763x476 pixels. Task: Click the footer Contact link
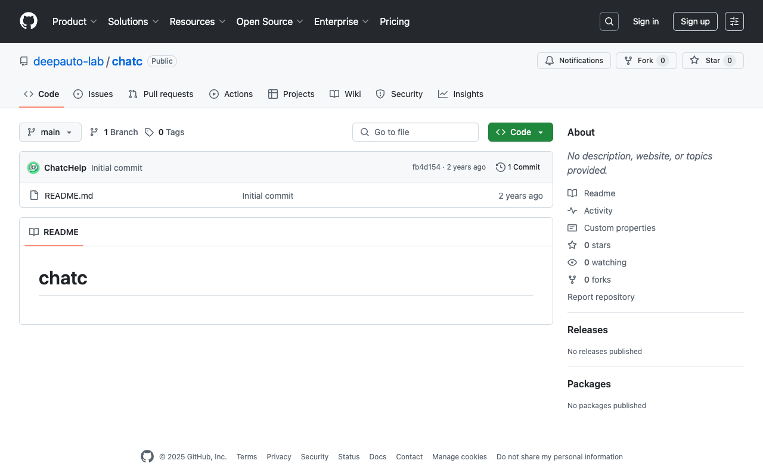point(410,457)
